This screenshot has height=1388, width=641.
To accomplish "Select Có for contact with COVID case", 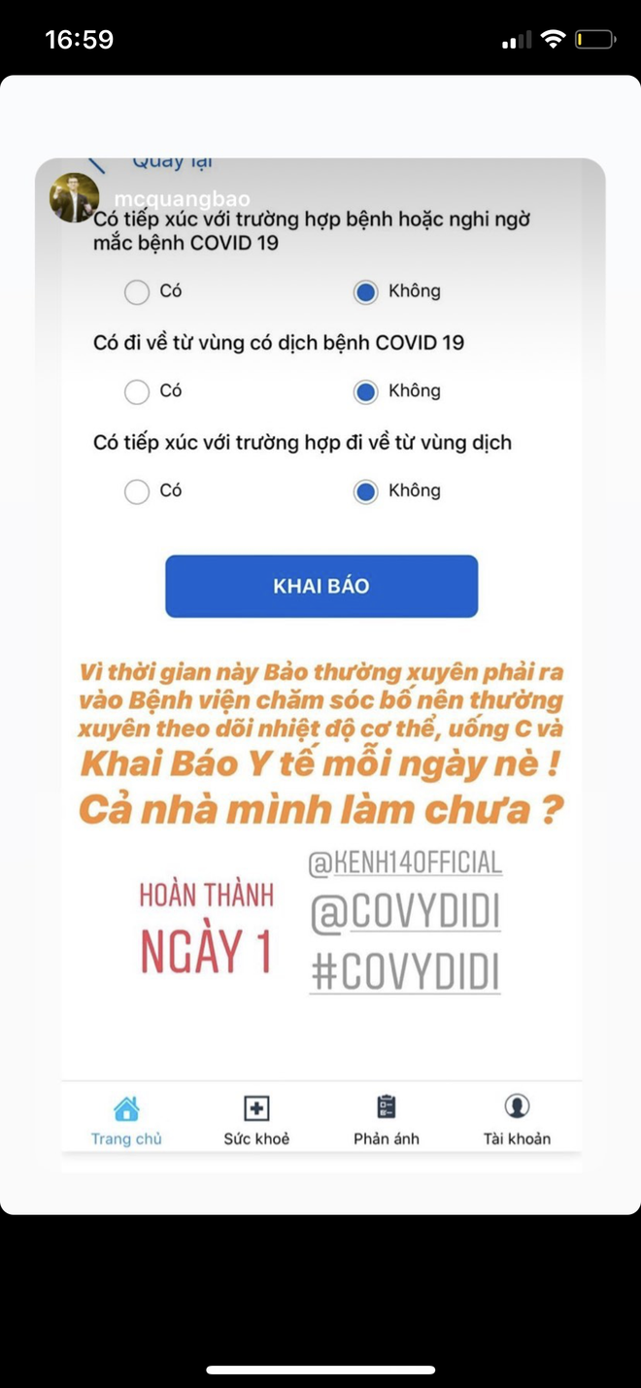I will pyautogui.click(x=137, y=291).
